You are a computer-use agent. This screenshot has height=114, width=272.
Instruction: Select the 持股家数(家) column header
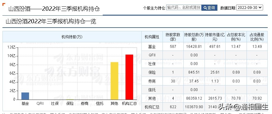pos(173,37)
